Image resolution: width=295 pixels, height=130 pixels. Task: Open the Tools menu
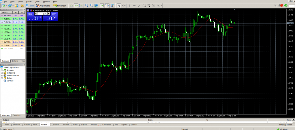(37, 2)
